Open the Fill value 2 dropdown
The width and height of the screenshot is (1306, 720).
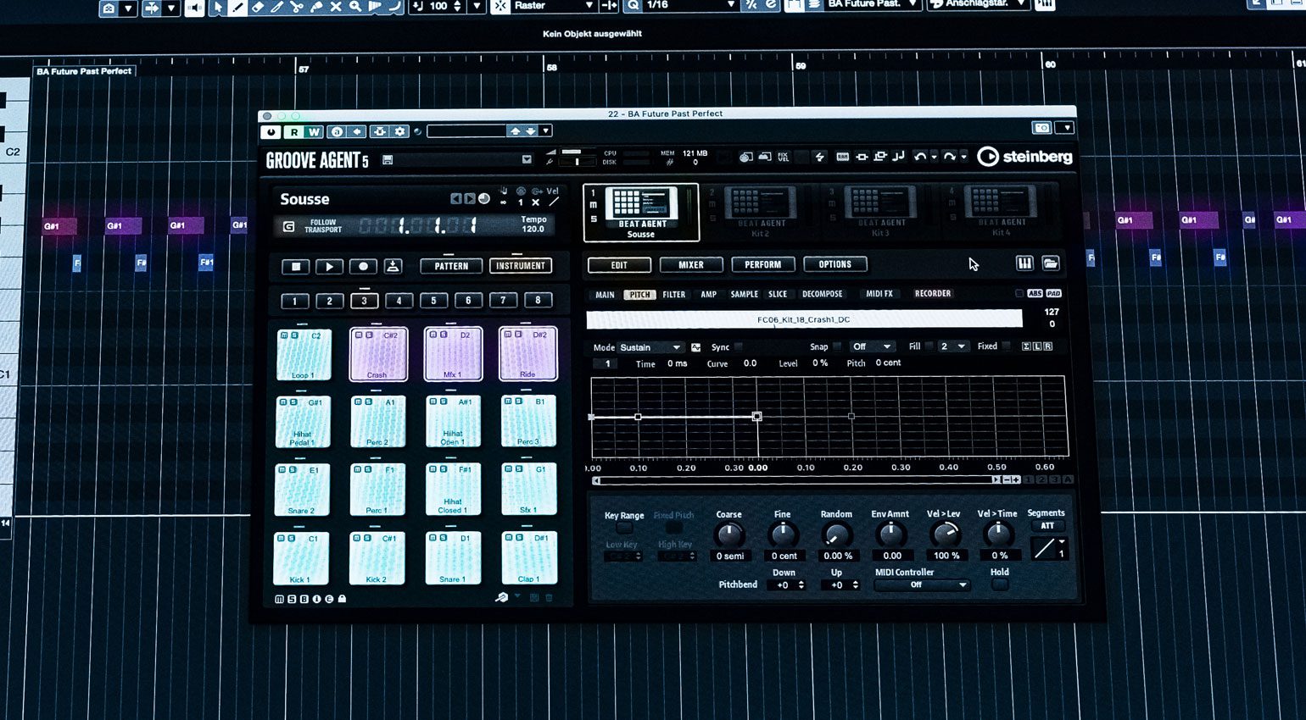(952, 346)
